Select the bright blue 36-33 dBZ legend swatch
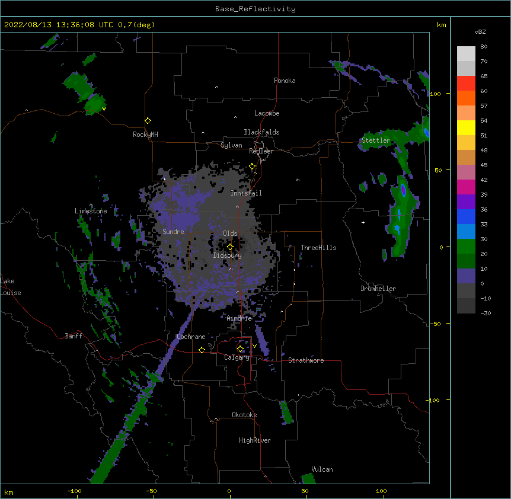The height and width of the screenshot is (499, 511). point(466,216)
